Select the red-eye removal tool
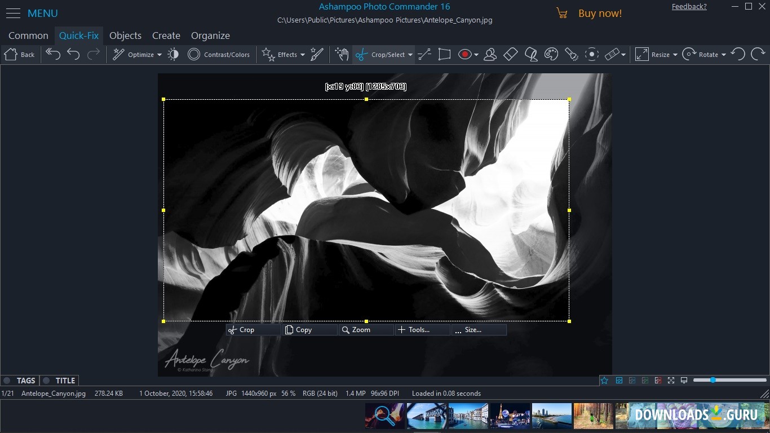 pos(464,54)
